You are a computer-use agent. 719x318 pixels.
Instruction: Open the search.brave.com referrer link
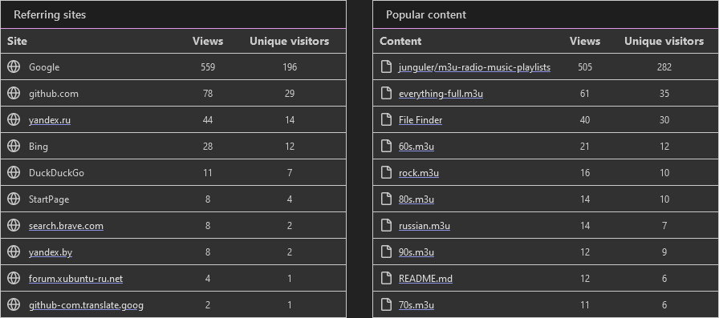(x=66, y=226)
